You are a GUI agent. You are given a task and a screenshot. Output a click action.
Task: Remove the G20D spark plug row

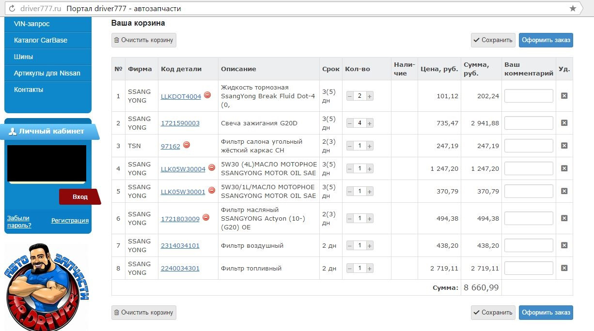coord(564,123)
